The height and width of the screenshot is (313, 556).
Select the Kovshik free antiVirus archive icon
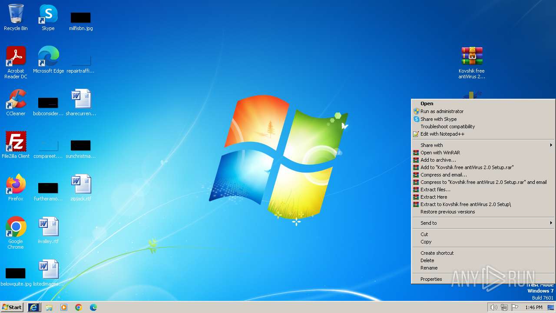click(x=472, y=62)
